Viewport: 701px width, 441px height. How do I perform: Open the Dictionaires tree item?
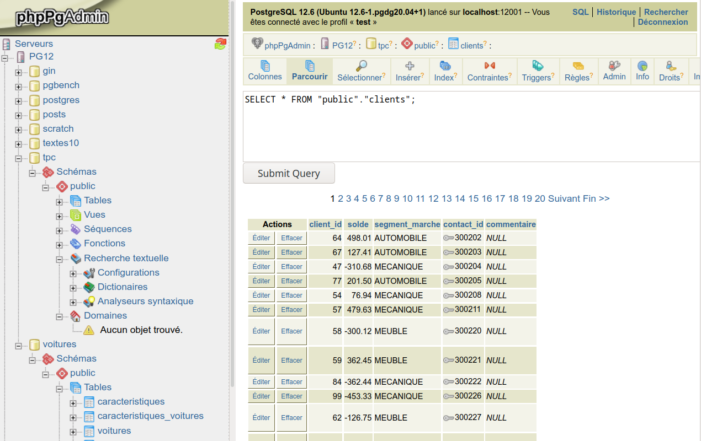tap(123, 287)
